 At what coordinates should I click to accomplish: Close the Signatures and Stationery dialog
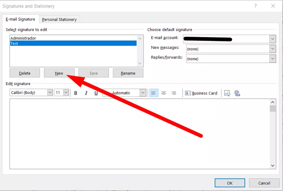[273, 6]
